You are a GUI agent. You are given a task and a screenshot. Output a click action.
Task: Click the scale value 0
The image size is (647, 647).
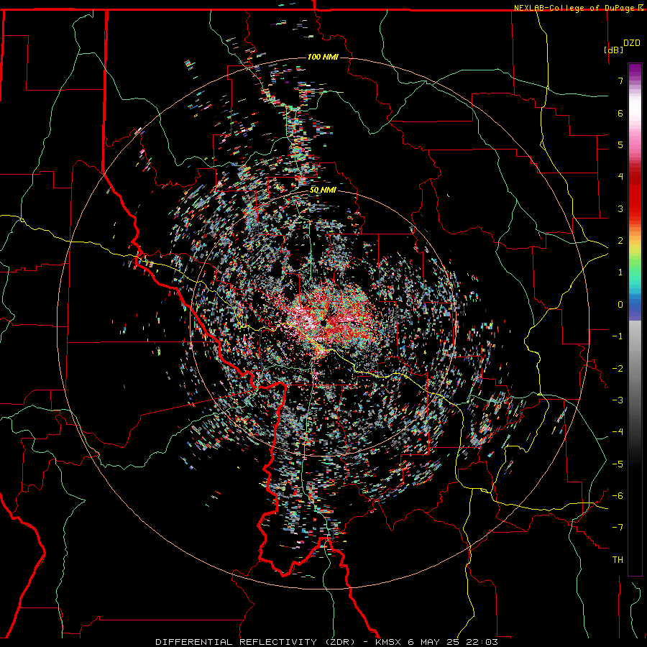coord(620,305)
